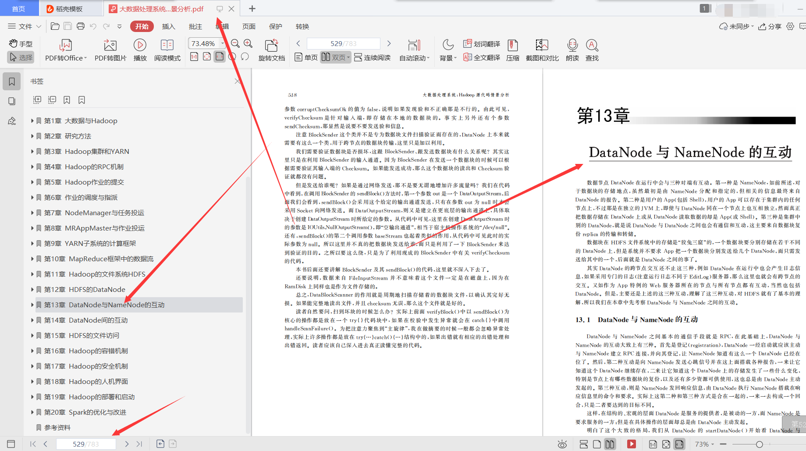Jump to last page in status bar

[x=139, y=444]
